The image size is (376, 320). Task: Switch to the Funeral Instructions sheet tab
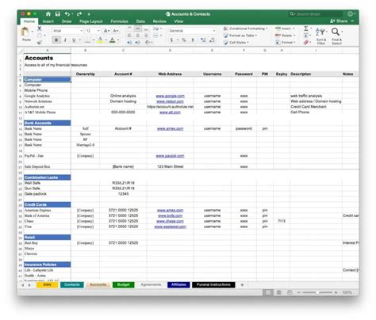tap(213, 284)
